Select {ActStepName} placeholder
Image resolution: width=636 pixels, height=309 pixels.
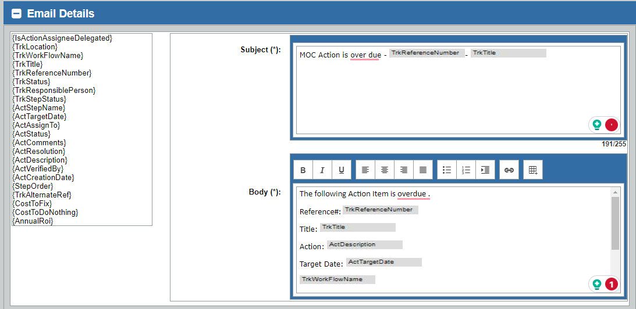pyautogui.click(x=38, y=107)
